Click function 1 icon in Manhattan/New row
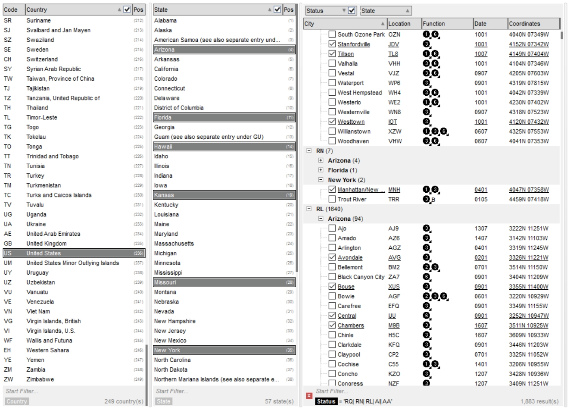The height and width of the screenshot is (410, 570). [x=426, y=190]
